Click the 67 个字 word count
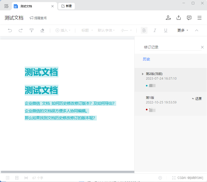The width and height of the screenshot is (207, 182). pos(38,178)
